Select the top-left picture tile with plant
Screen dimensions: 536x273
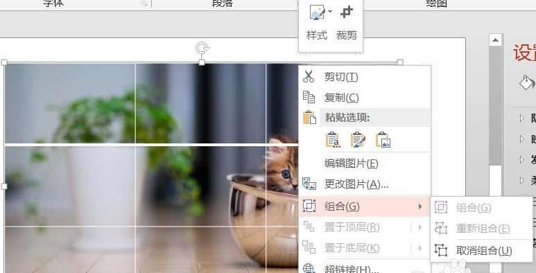pos(70,103)
